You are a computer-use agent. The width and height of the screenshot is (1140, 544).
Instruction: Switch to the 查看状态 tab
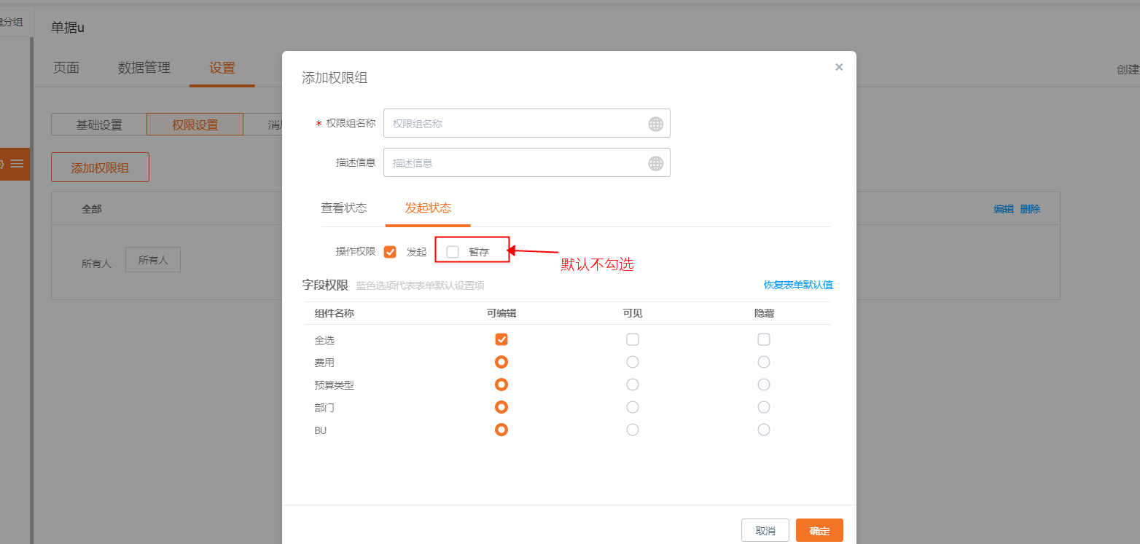345,207
